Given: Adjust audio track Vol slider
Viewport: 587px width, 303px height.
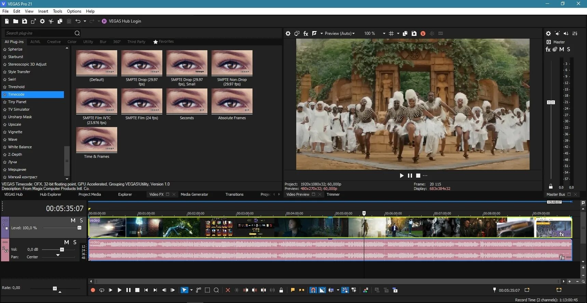Looking at the screenshot, I should (62, 249).
